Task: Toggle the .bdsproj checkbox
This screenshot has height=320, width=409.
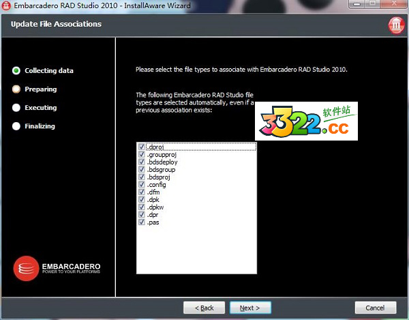Action: 142,177
